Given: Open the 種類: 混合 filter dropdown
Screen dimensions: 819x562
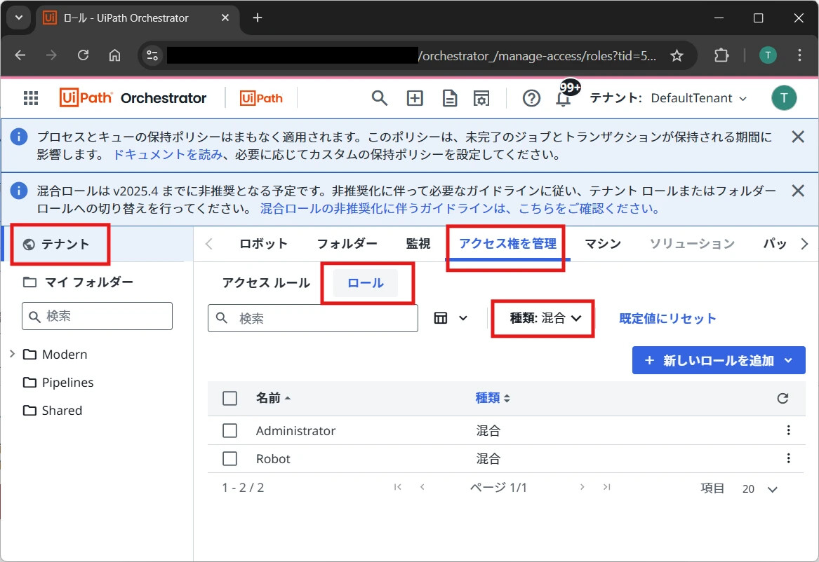Looking at the screenshot, I should 545,318.
